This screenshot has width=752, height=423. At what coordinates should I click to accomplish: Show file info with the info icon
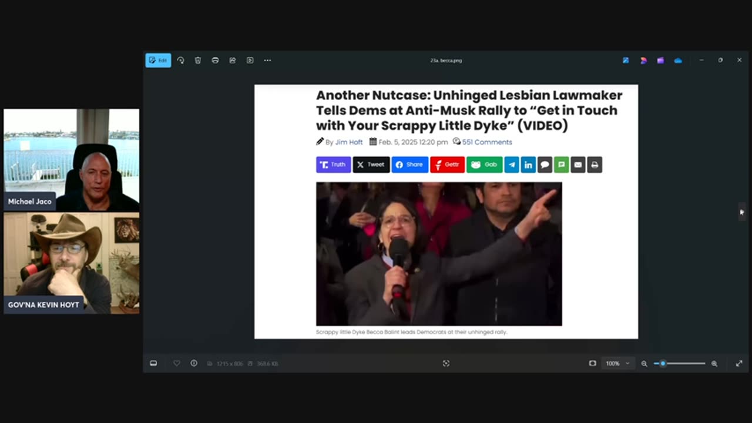click(194, 363)
